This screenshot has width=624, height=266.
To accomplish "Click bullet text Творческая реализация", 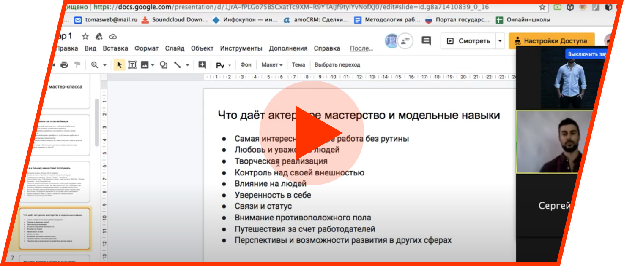I will point(281,161).
